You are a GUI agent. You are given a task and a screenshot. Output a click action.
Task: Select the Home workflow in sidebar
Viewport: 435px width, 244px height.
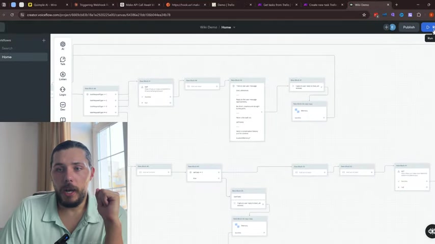[23, 57]
